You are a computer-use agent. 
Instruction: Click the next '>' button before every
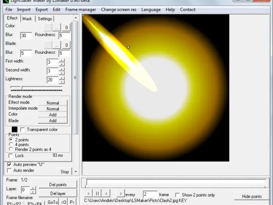[120, 194]
